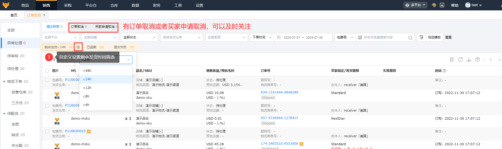Click the filter funnel icon
This screenshot has width=502, height=149.
click(421, 37)
